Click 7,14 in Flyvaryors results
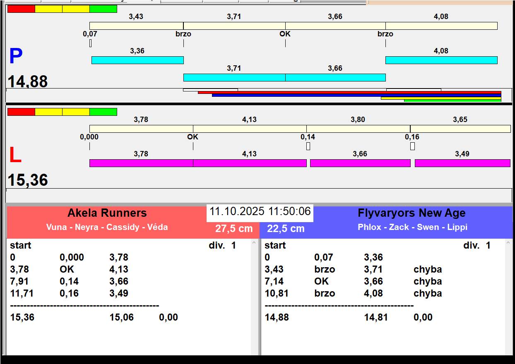 click(x=274, y=281)
